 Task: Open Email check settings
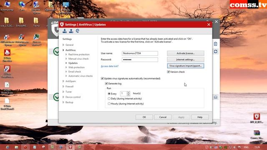[x=75, y=72]
